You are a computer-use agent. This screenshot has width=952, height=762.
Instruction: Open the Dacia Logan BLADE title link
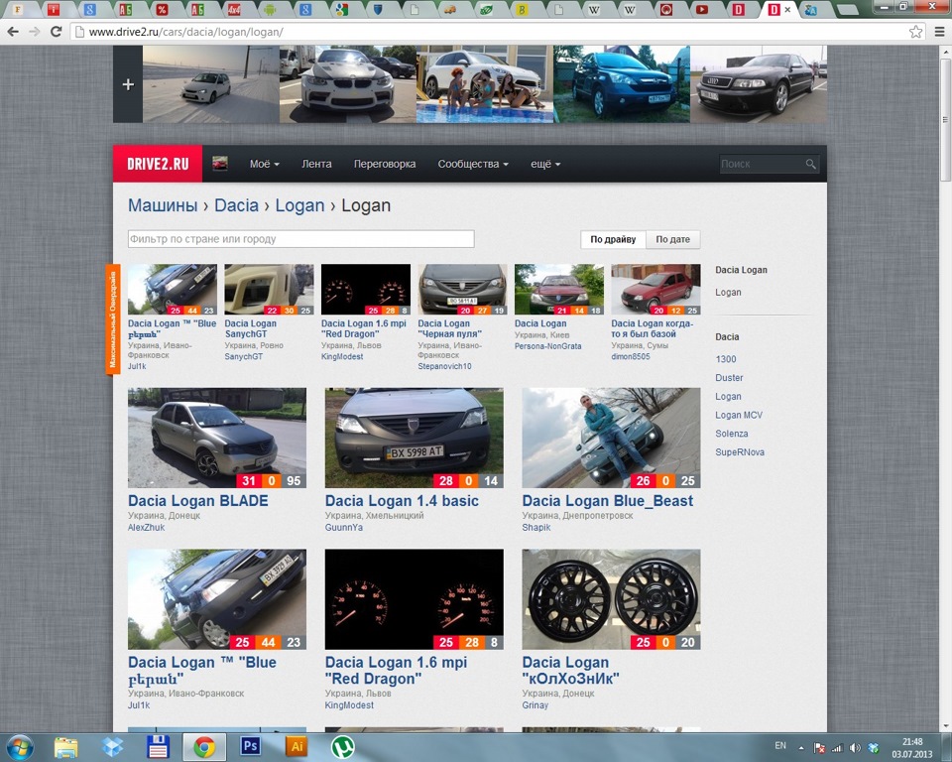(198, 501)
